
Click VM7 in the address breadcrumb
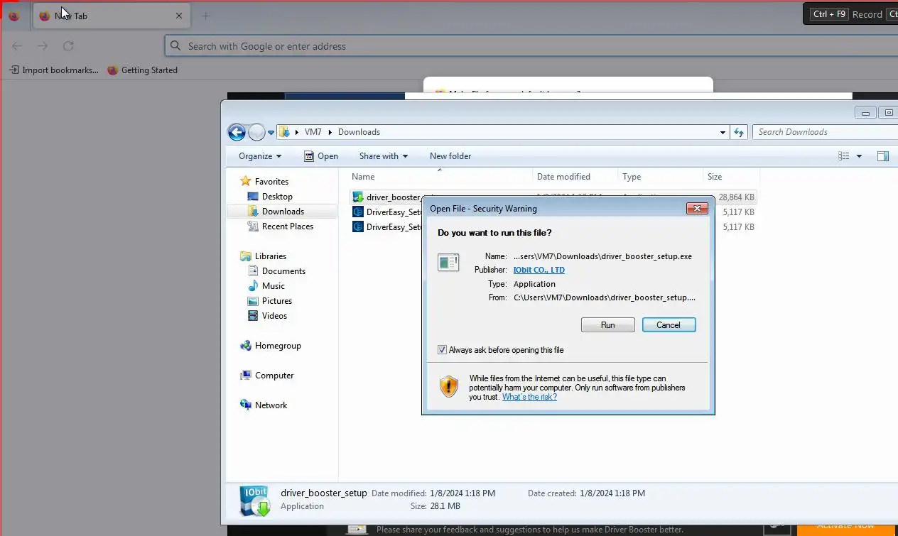coord(313,132)
